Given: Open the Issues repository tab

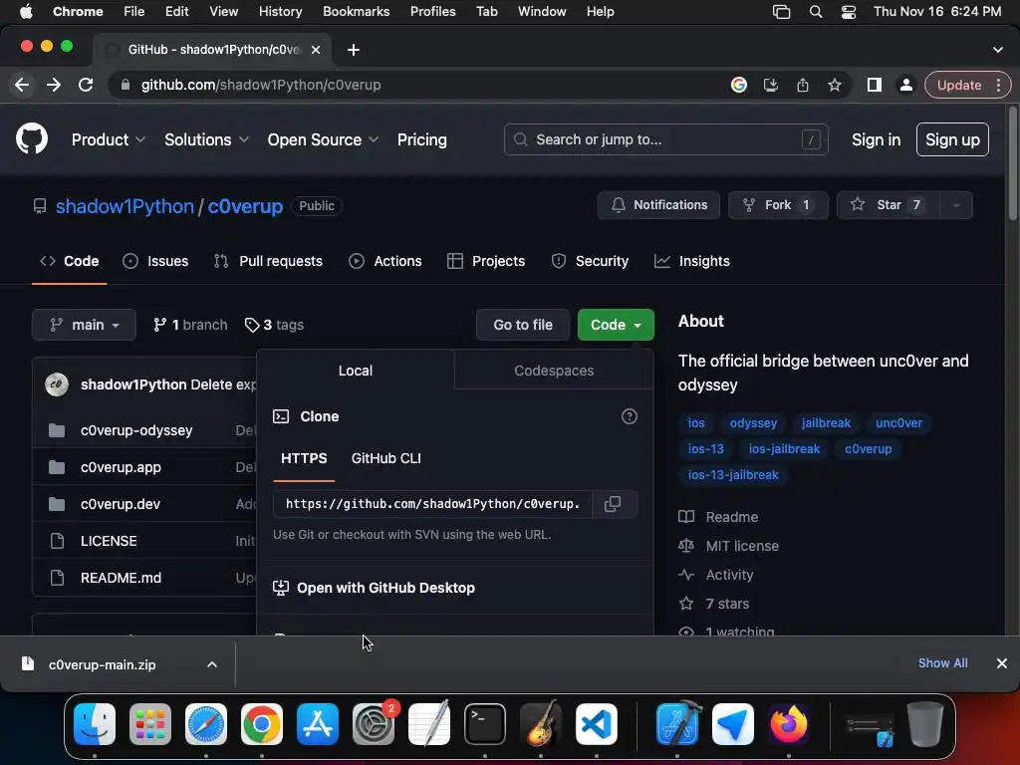Looking at the screenshot, I should [155, 262].
